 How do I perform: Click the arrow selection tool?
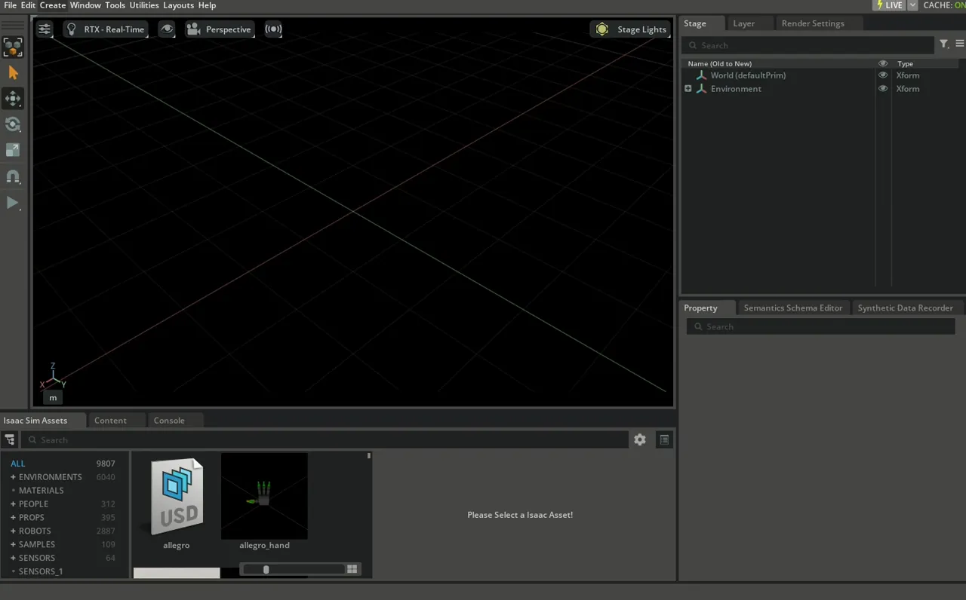click(x=13, y=73)
